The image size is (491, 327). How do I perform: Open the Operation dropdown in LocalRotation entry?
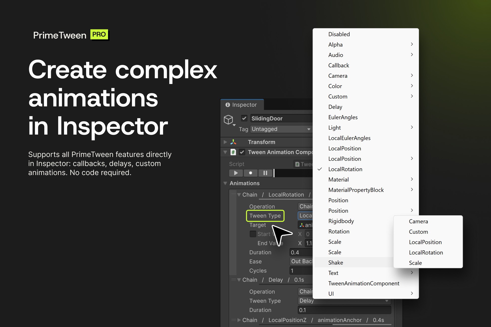click(x=305, y=207)
